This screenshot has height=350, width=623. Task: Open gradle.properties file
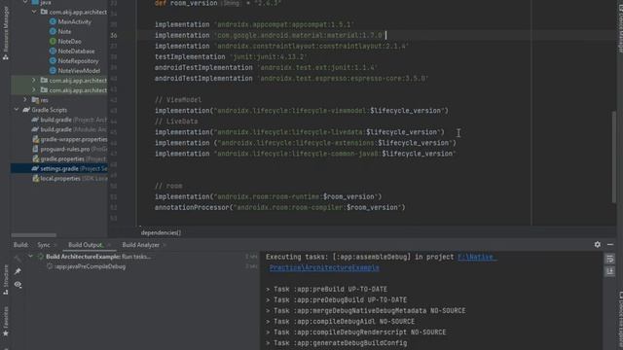69,158
